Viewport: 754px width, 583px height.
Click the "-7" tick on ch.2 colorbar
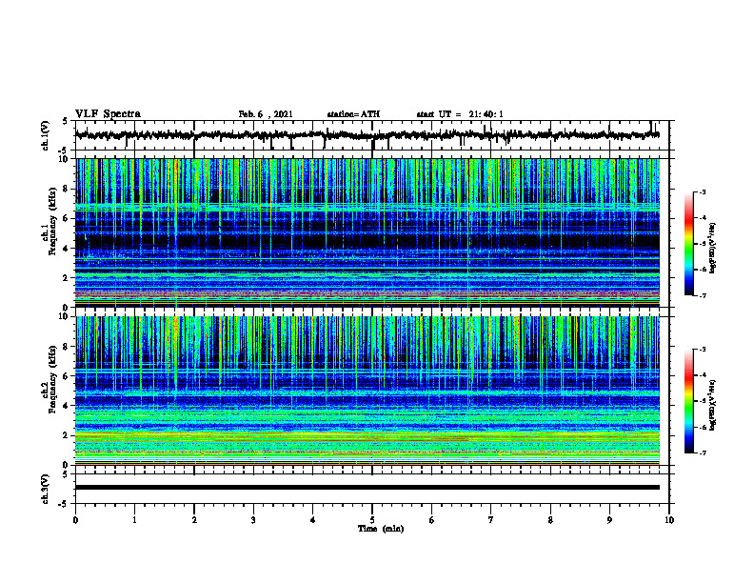(702, 453)
